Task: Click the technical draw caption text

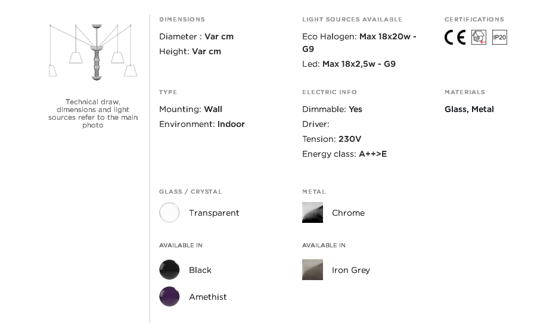Action: 93,113
